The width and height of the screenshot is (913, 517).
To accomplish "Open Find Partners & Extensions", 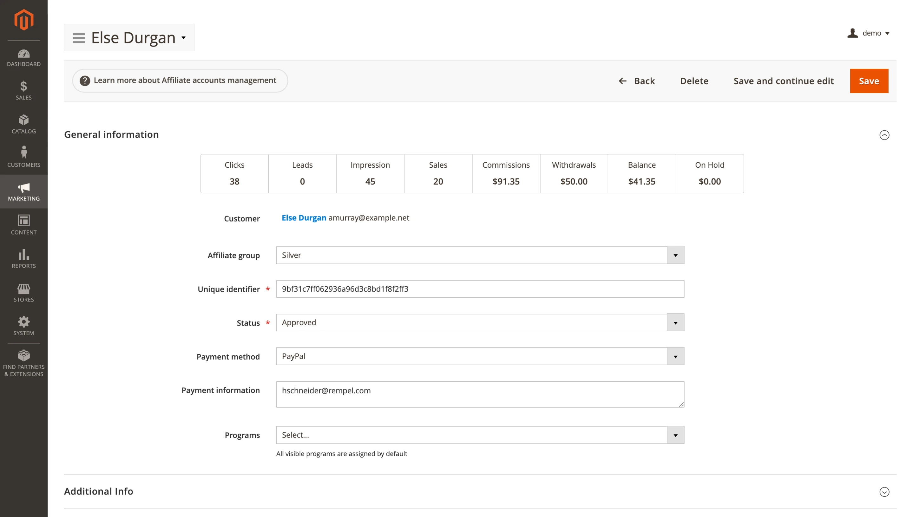I will [23, 361].
